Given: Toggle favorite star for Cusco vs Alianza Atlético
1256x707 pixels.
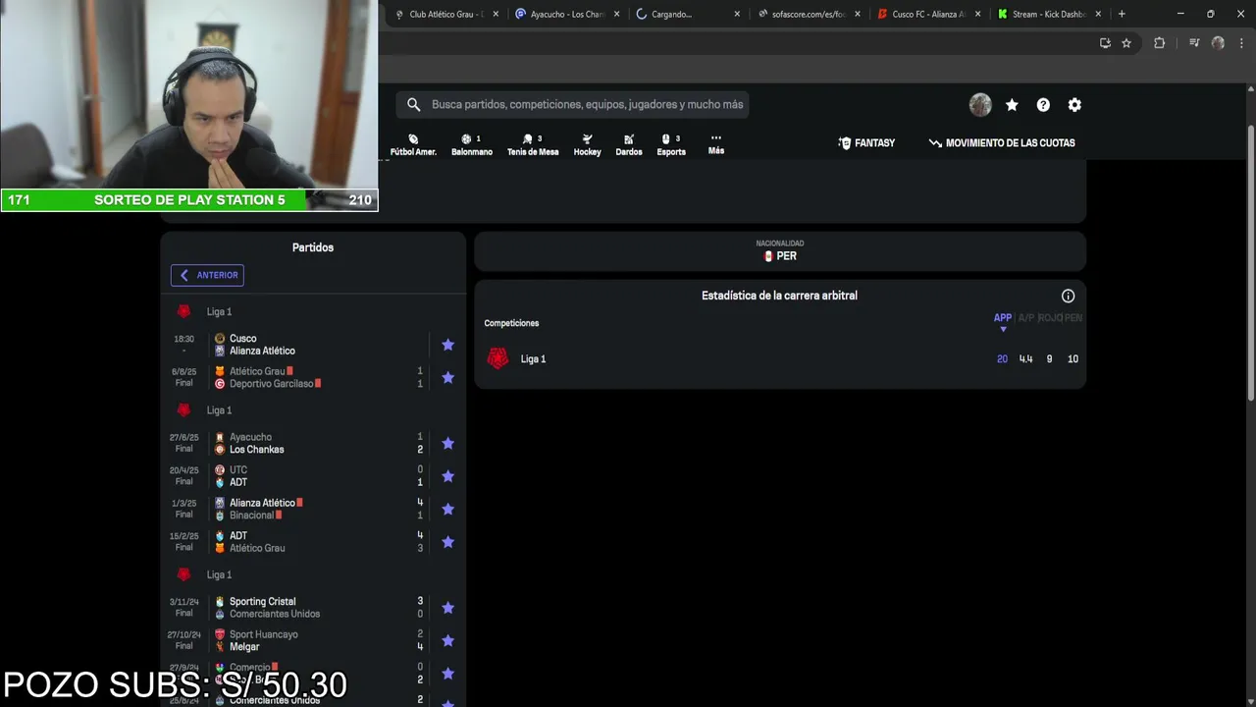Looking at the screenshot, I should click(447, 345).
